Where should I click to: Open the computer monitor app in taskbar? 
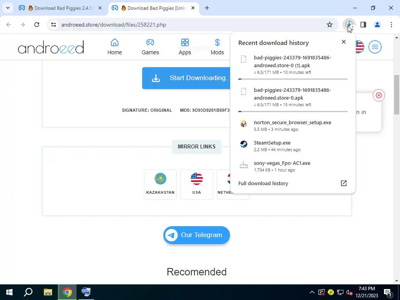pyautogui.click(x=86, y=292)
